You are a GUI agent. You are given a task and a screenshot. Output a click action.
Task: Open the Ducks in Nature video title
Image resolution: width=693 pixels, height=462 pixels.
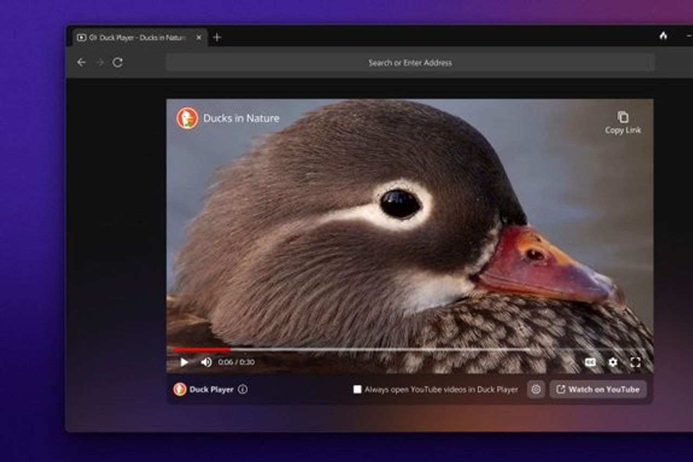pyautogui.click(x=241, y=118)
